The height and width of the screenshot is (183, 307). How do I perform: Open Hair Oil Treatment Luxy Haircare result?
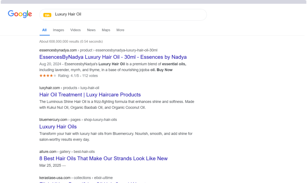(x=90, y=95)
